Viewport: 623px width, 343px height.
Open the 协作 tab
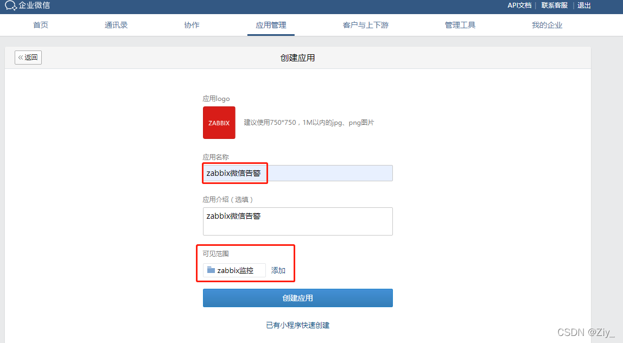(192, 25)
